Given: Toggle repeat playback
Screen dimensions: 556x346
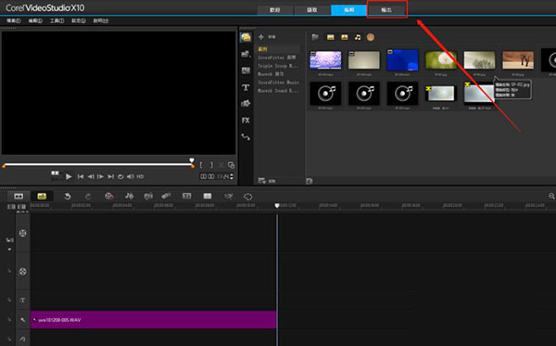Looking at the screenshot, I should [x=120, y=176].
